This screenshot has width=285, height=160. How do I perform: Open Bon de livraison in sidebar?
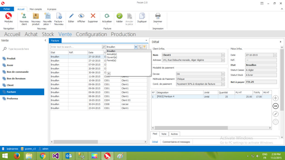(22, 79)
